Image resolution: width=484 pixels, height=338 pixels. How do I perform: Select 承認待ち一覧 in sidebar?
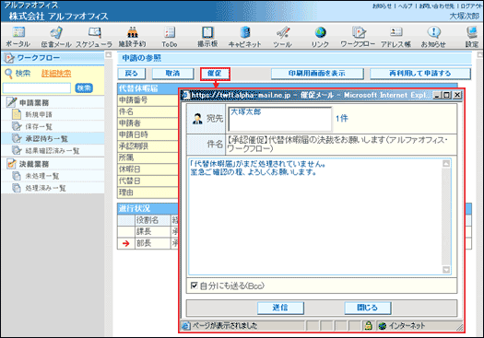pos(47,139)
